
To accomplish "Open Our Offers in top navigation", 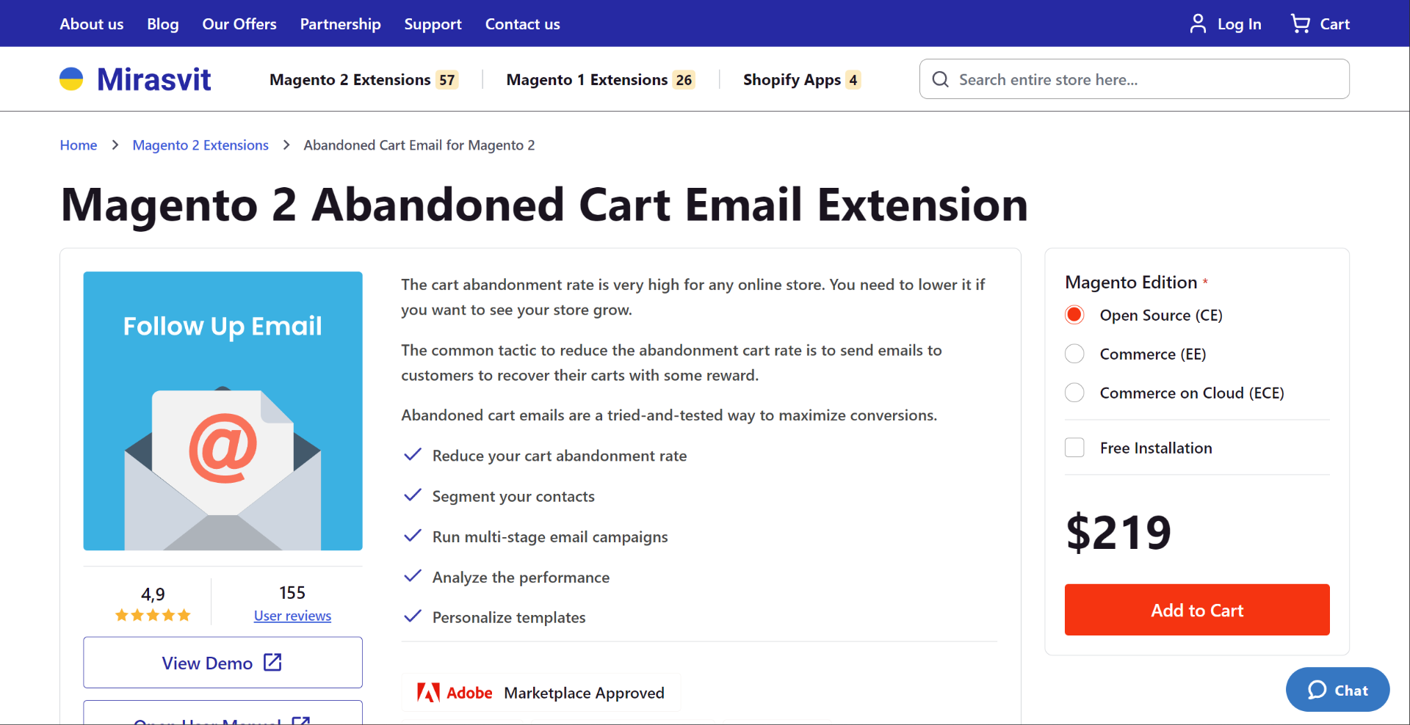I will (x=239, y=23).
